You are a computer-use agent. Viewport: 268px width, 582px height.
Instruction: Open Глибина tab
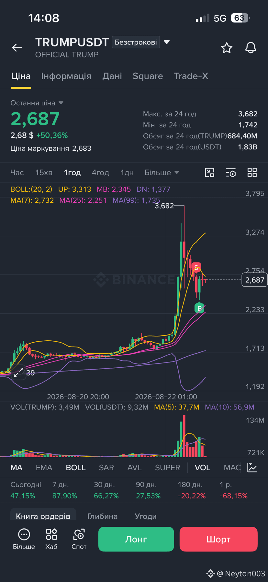coord(103,516)
